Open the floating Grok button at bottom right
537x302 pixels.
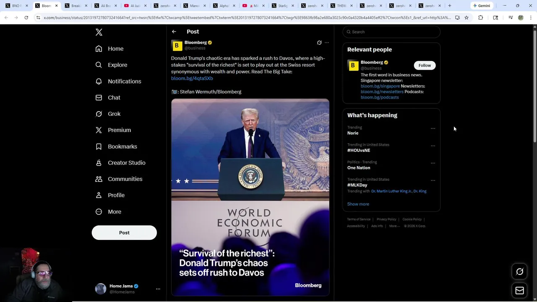pyautogui.click(x=519, y=272)
